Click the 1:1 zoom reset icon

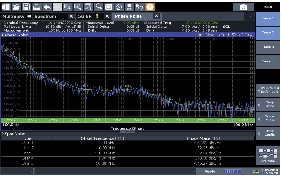99,6
